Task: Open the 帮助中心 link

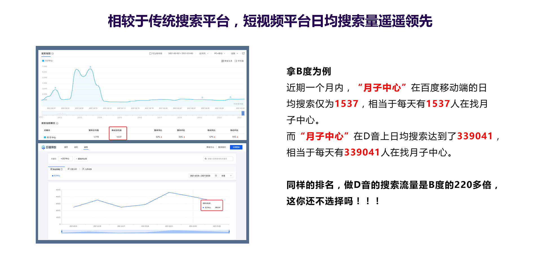Action: point(210,147)
